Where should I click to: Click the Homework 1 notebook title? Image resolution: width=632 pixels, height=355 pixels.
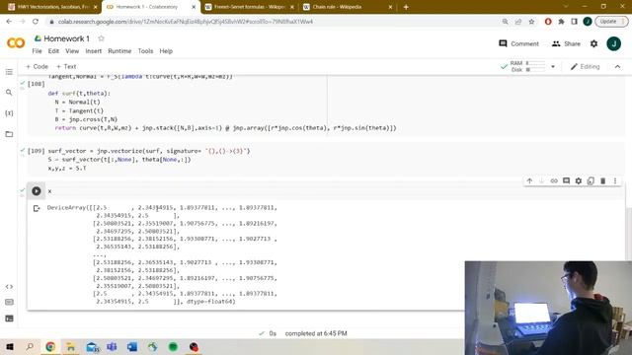click(66, 38)
